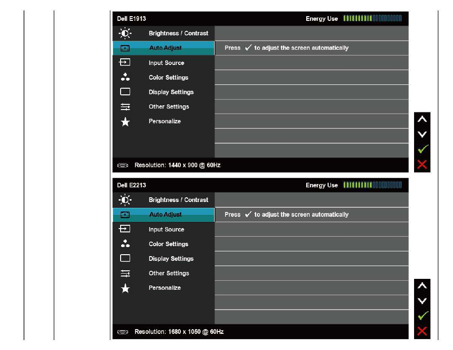This screenshot has width=453, height=350.
Task: Click 'Dell E1913' title text
Action: pos(132,19)
